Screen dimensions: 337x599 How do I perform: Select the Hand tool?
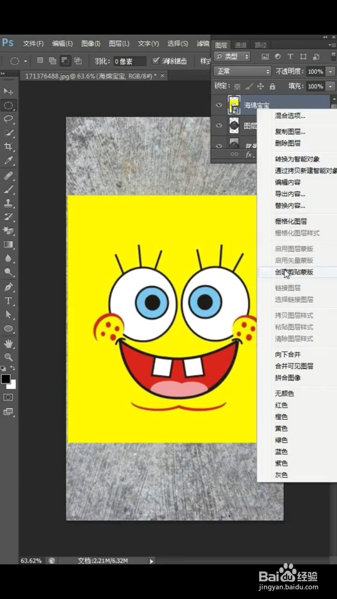[x=8, y=343]
